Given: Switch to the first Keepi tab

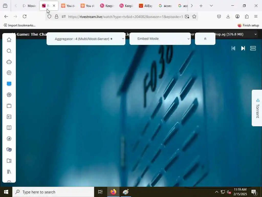Looking at the screenshot, I should point(107,6).
